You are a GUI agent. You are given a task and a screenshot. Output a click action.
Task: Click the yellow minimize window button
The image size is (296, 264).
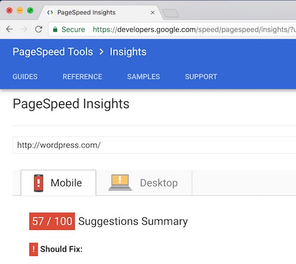(20, 10)
